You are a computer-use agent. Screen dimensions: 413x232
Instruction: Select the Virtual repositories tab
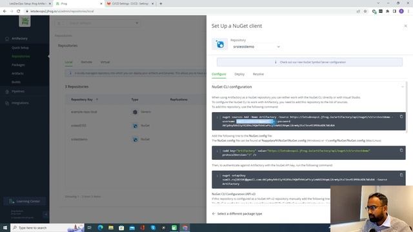[105, 62]
